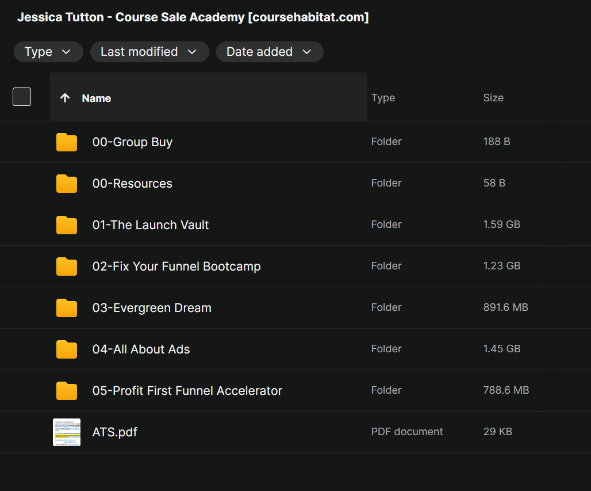
Task: Open the 04-All About Ads folder name
Action: click(x=141, y=349)
